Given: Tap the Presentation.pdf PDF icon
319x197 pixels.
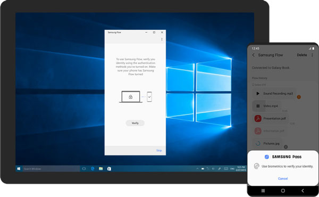Looking at the screenshot, I should click(258, 118).
